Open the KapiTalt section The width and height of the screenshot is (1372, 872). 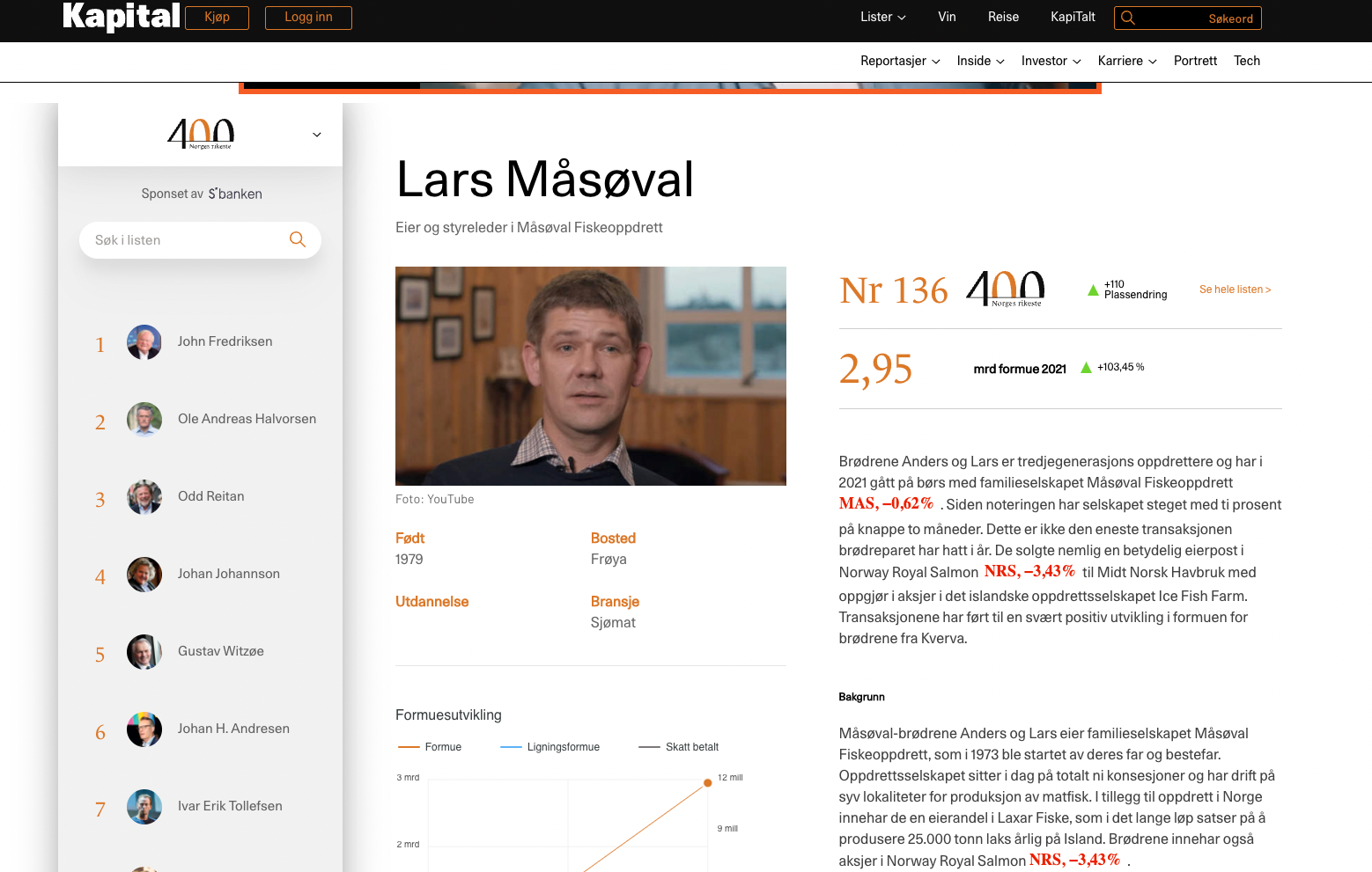point(1073,17)
